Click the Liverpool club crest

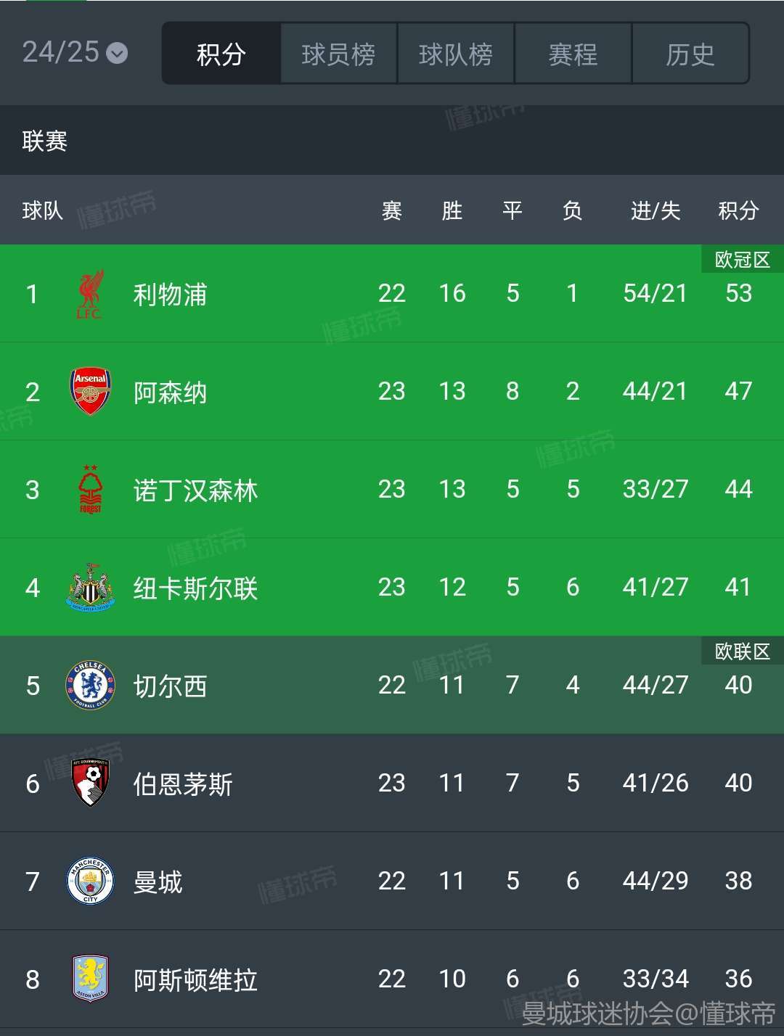click(x=90, y=294)
